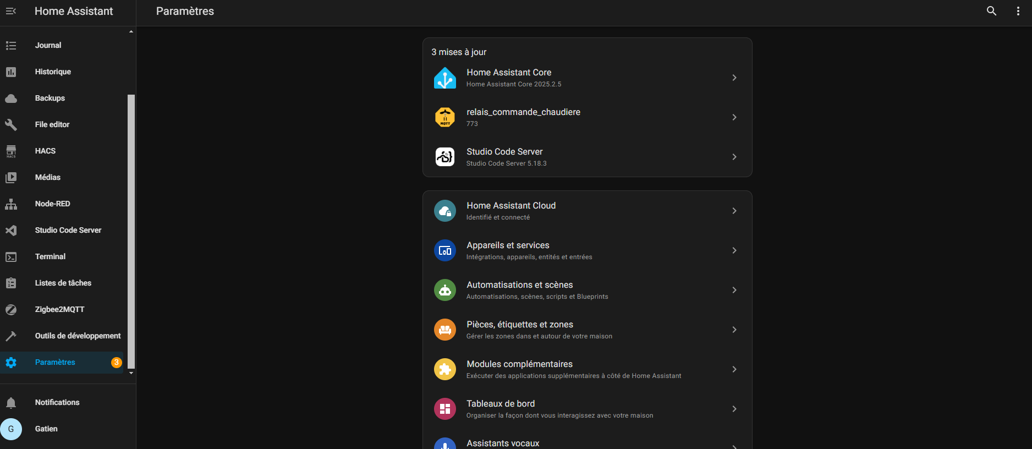This screenshot has height=449, width=1032.
Task: Open Terminal sidebar entry
Action: point(63,257)
